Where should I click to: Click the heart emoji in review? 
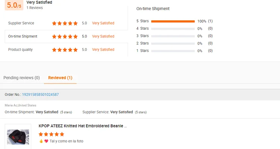[46, 141]
